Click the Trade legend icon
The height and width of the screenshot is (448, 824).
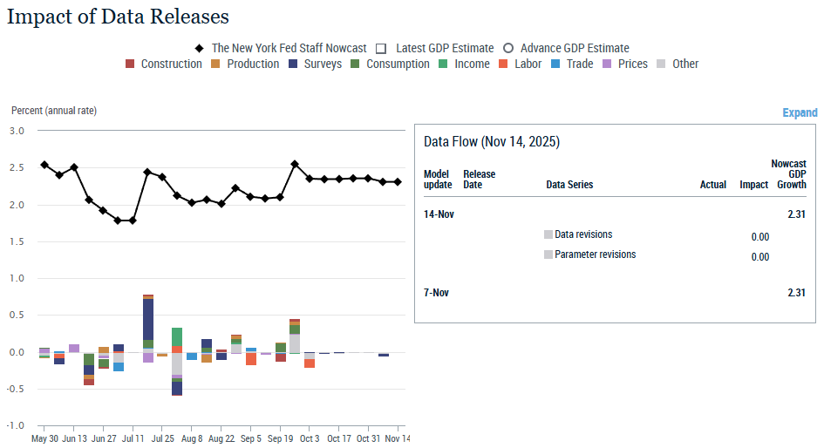(555, 64)
